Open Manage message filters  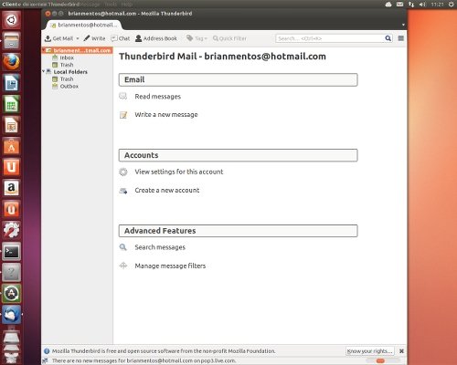pyautogui.click(x=170, y=266)
